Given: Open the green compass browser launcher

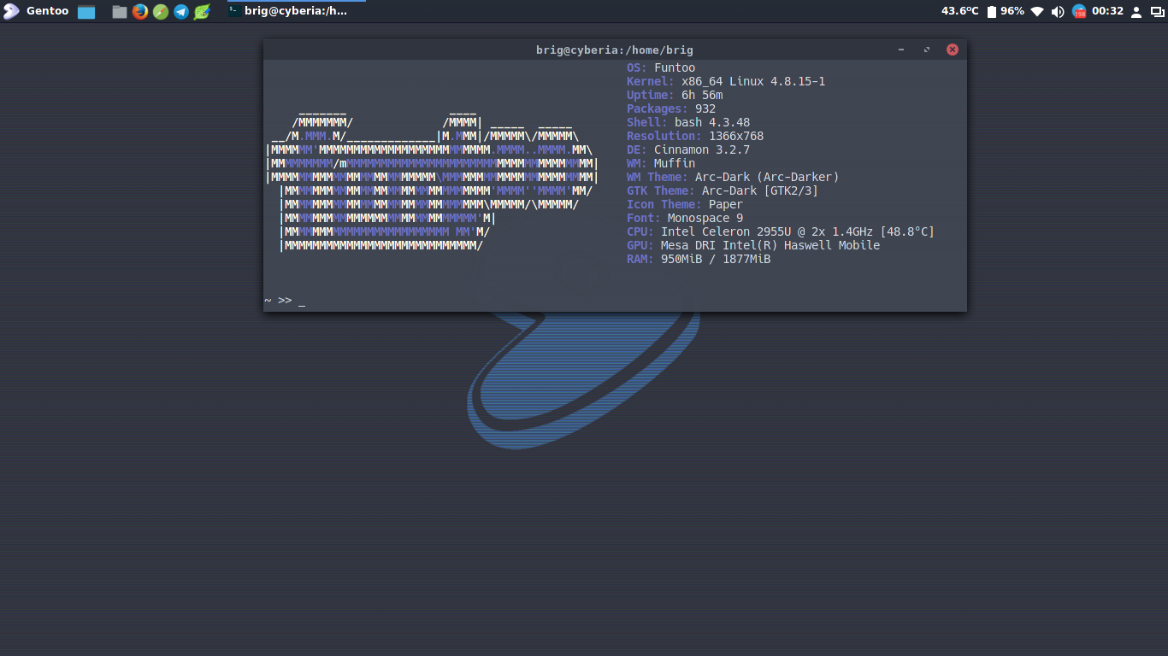Looking at the screenshot, I should tap(161, 12).
